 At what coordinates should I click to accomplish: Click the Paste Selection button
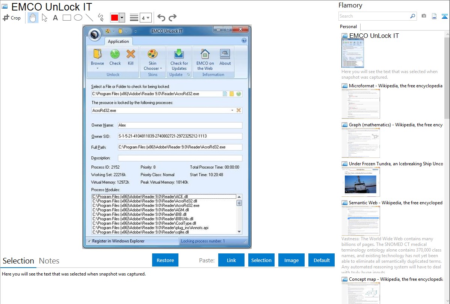[261, 260]
